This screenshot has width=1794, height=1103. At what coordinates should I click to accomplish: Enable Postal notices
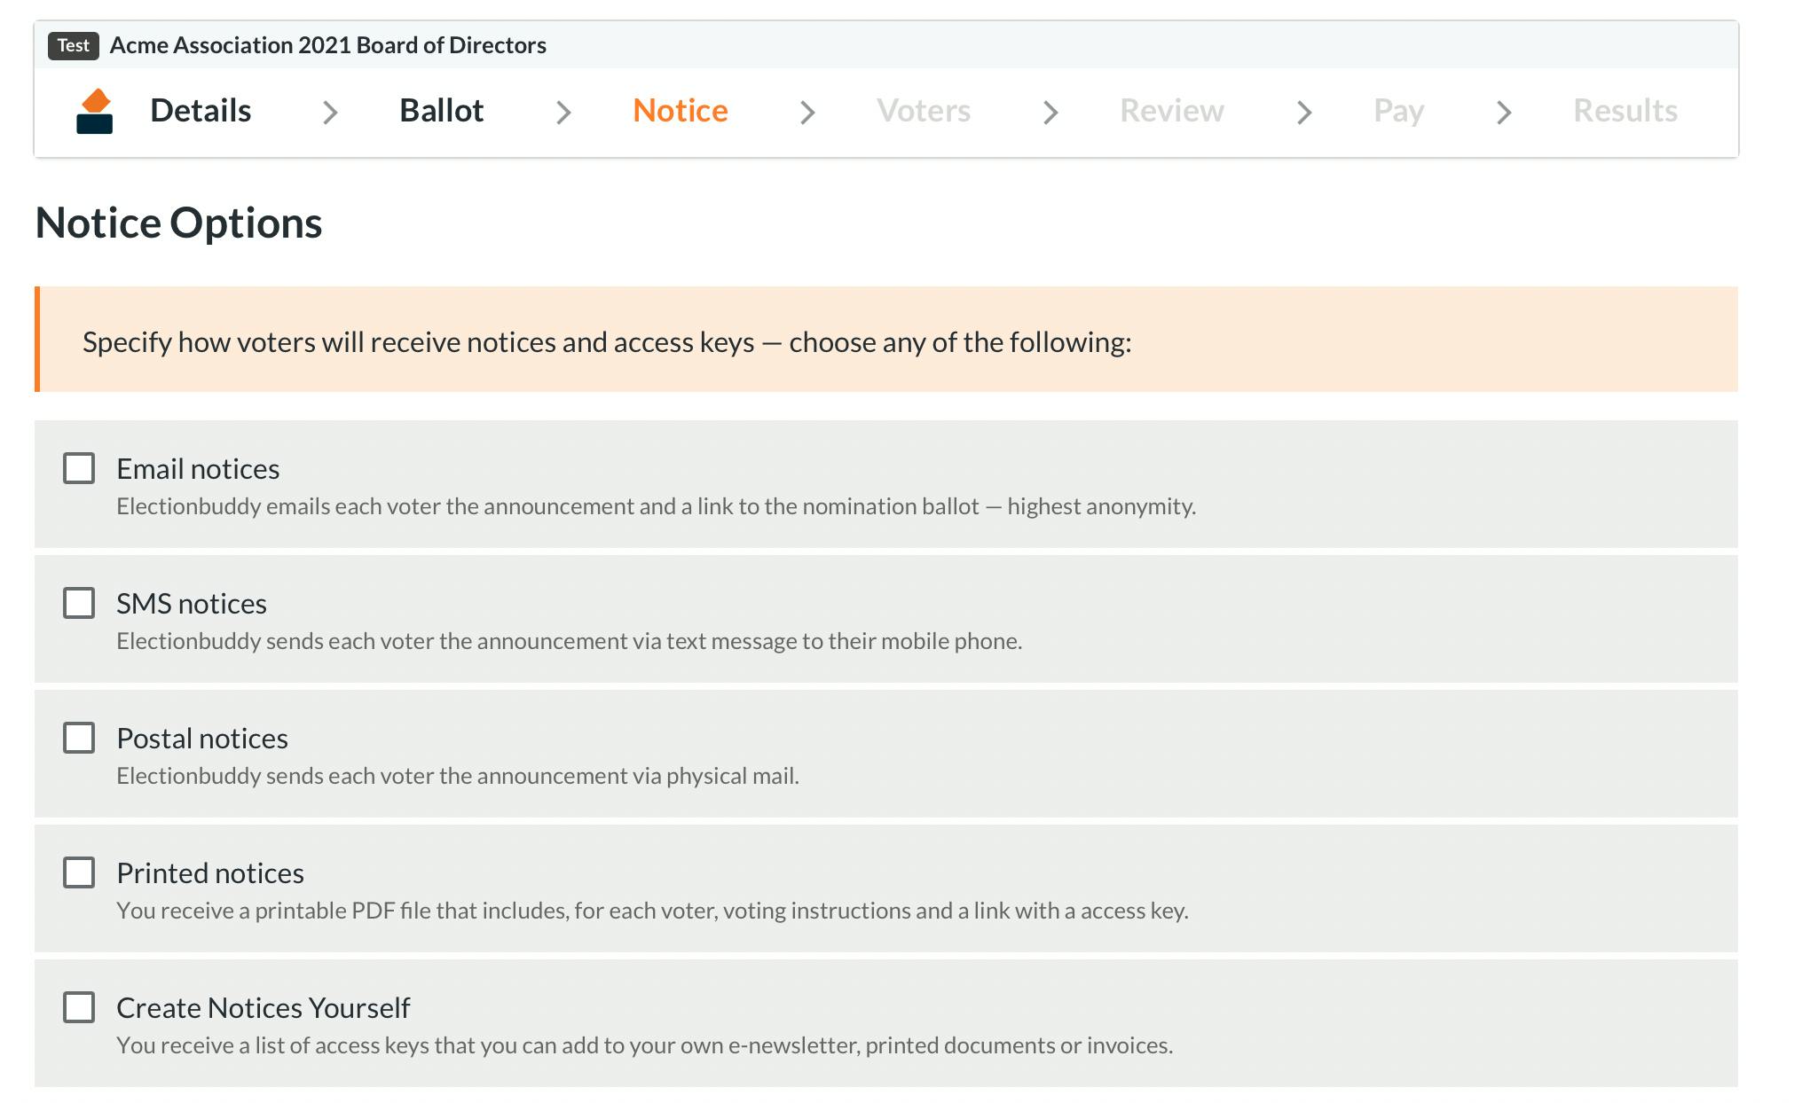pyautogui.click(x=80, y=737)
